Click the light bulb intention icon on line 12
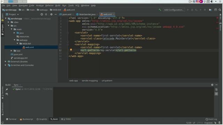The width and height of the screenshot is (223, 125). click(x=71, y=50)
